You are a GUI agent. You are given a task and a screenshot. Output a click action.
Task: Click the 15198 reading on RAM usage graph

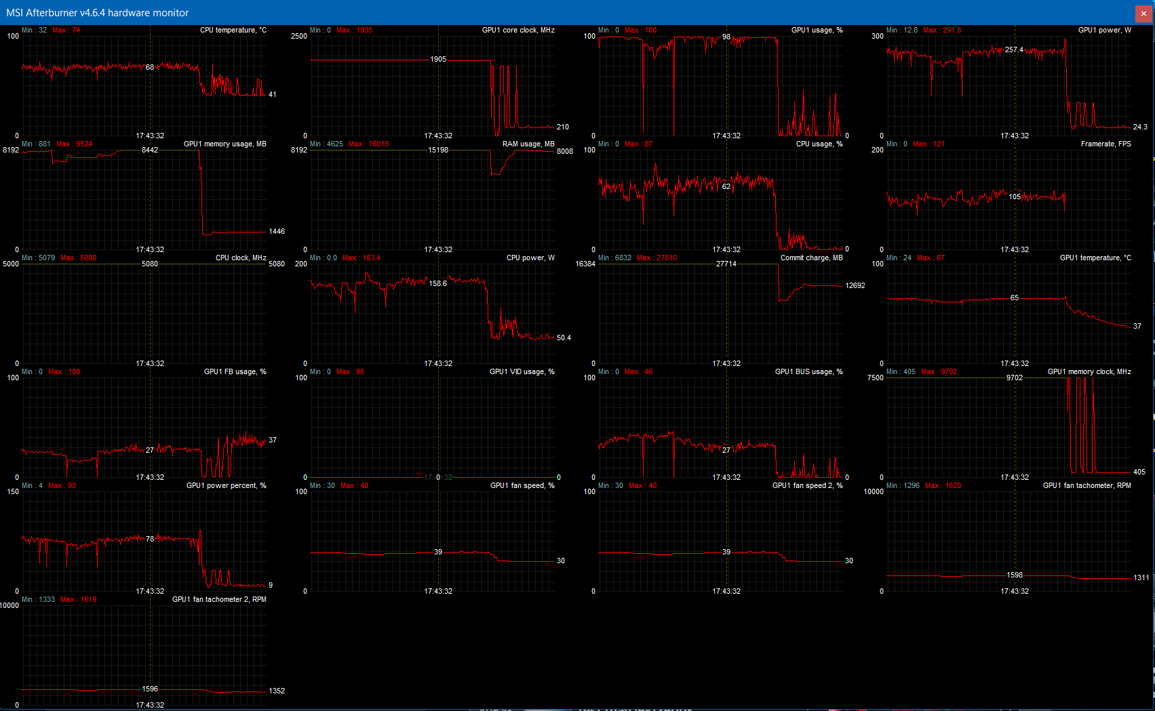438,150
